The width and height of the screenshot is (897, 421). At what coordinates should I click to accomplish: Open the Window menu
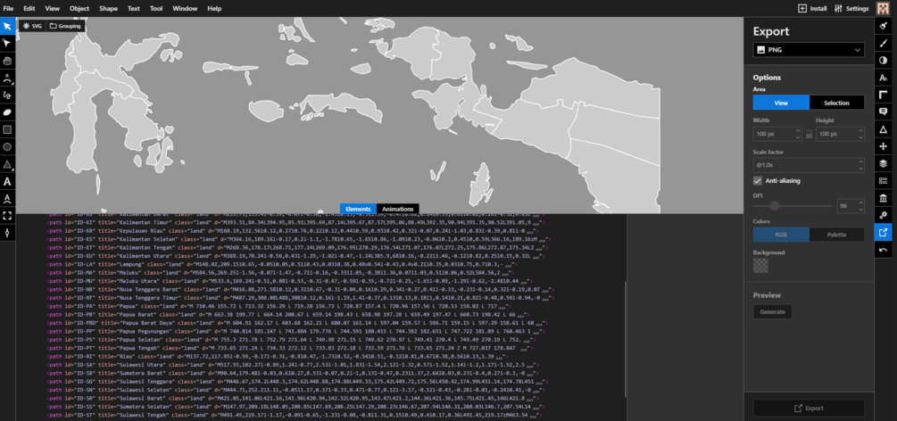185,9
